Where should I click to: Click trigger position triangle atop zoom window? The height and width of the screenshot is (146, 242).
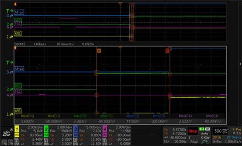pyautogui.click(x=120, y=47)
